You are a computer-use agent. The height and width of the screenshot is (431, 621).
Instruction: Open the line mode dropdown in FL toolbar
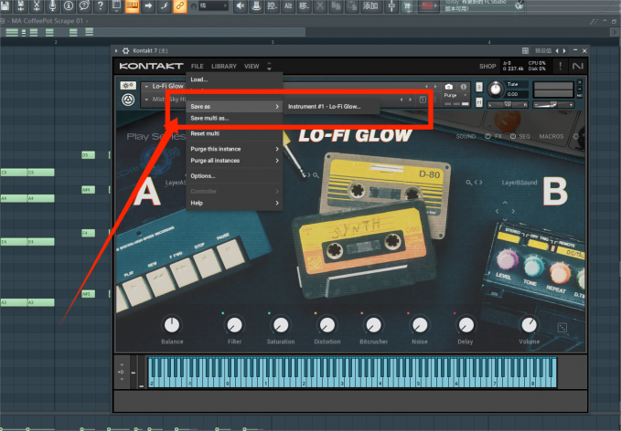pyautogui.click(x=214, y=5)
